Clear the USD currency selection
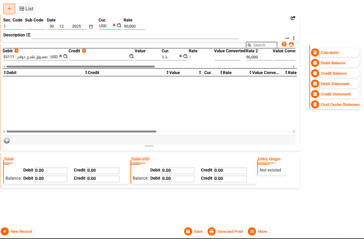 pos(114,25)
